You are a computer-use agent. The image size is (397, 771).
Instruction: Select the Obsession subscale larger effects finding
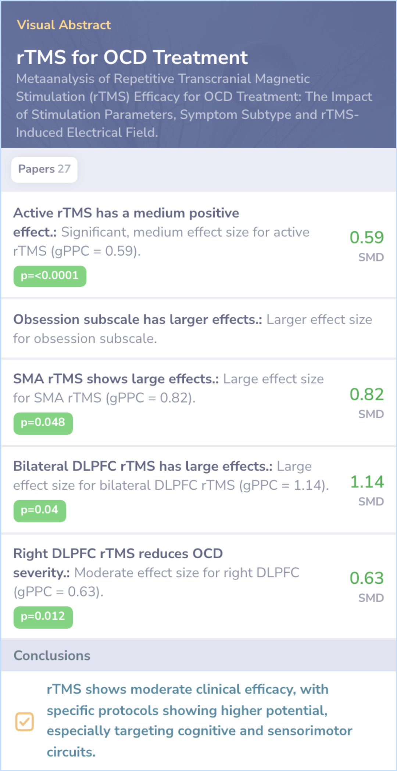pos(193,329)
